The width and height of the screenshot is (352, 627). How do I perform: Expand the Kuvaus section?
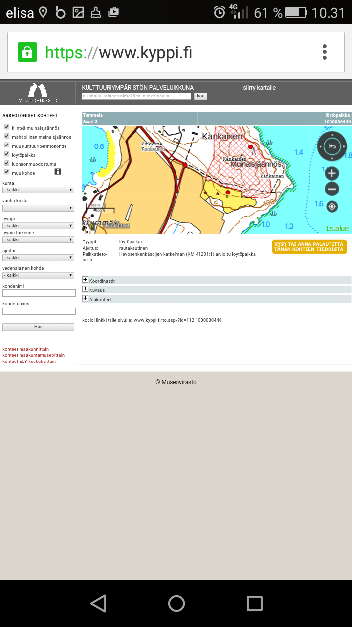point(85,289)
